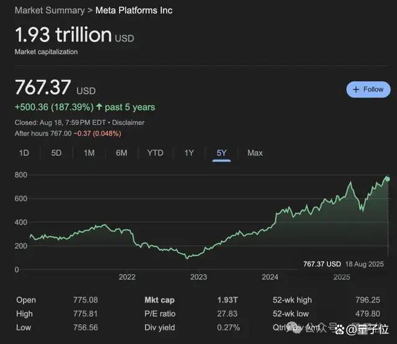This screenshot has height=344, width=397.
Task: Click the green dot at the chart's end
Action: (x=387, y=179)
